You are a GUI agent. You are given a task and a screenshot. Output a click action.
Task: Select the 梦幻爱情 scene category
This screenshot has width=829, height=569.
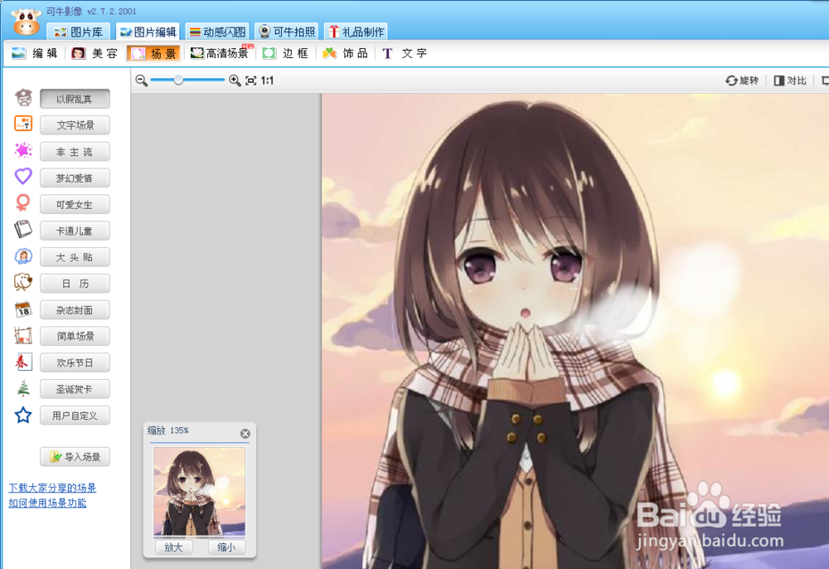[75, 178]
